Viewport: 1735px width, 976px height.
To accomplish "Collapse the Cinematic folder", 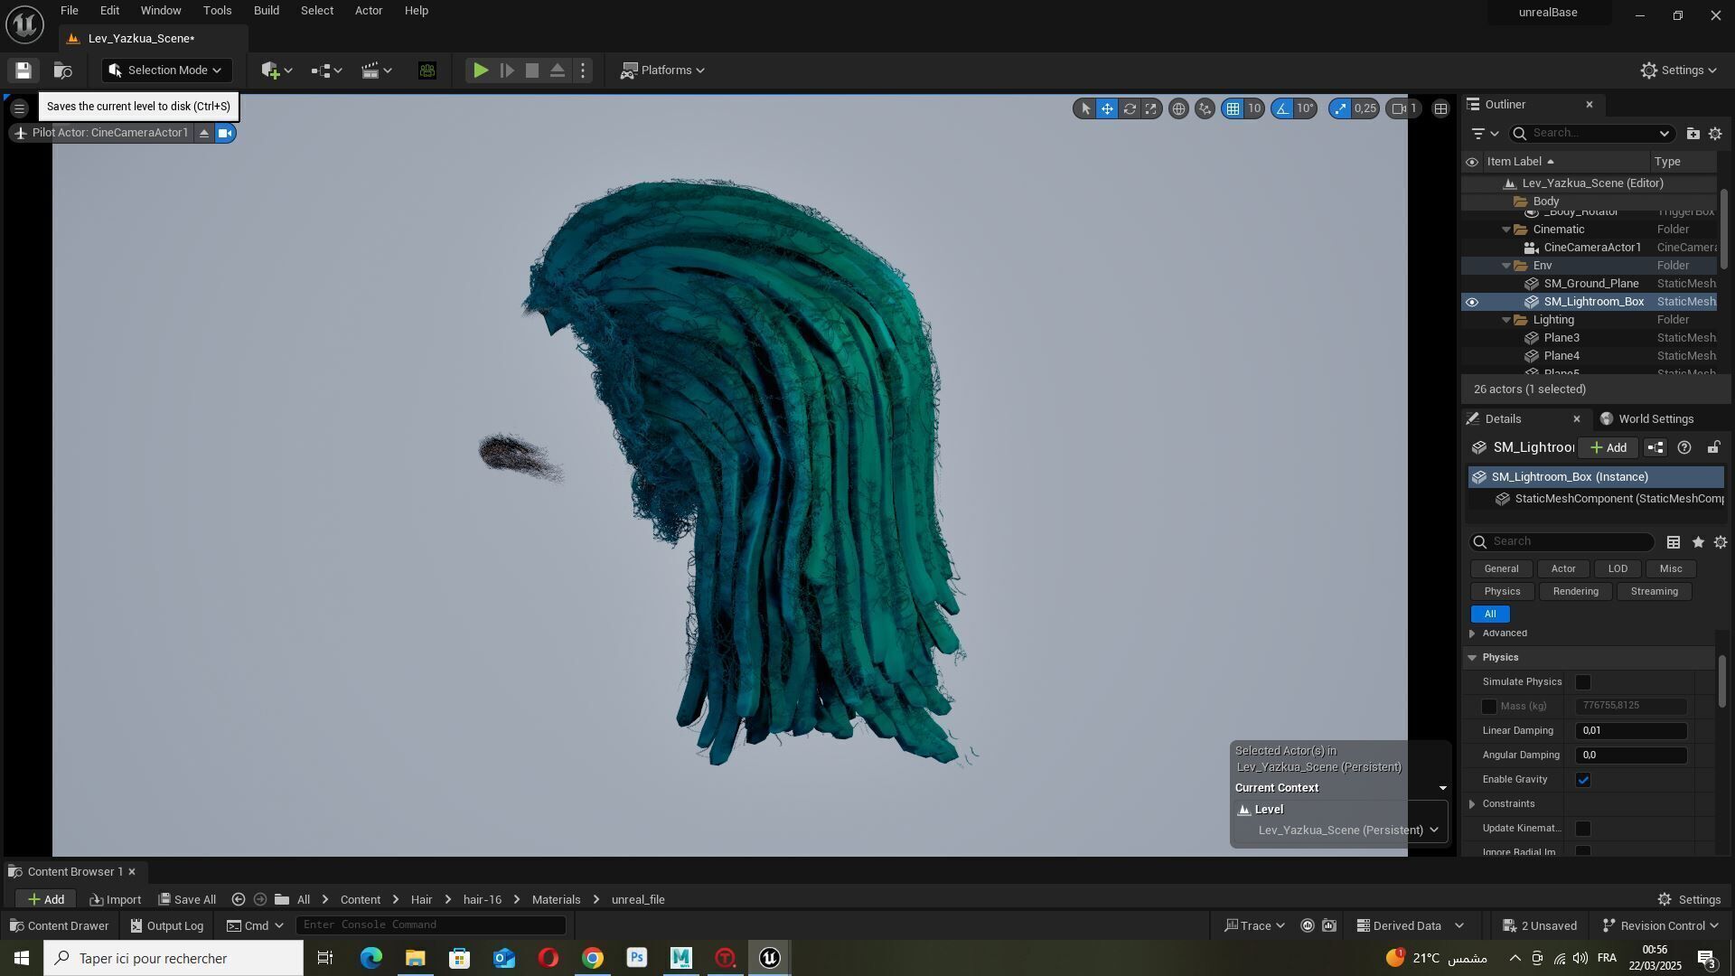I will [x=1506, y=230].
